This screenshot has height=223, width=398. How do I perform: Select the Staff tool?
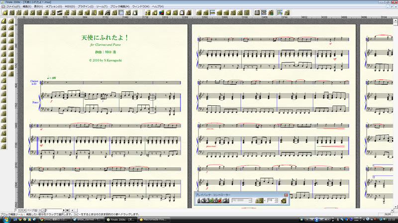click(11, 13)
